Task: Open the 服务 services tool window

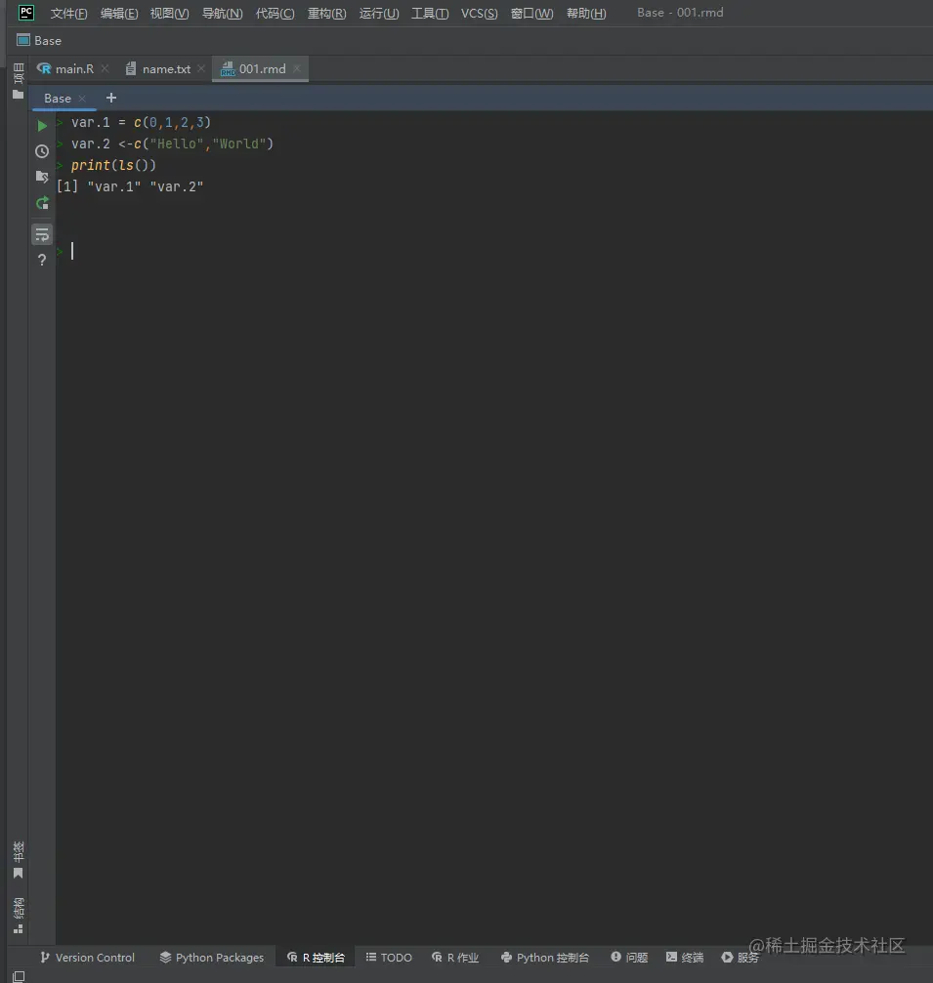Action: coord(741,958)
